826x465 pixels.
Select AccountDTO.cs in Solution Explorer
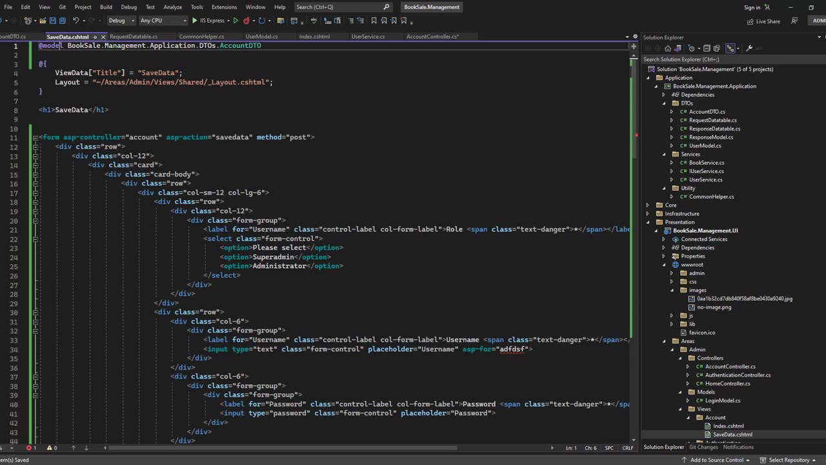[707, 112]
